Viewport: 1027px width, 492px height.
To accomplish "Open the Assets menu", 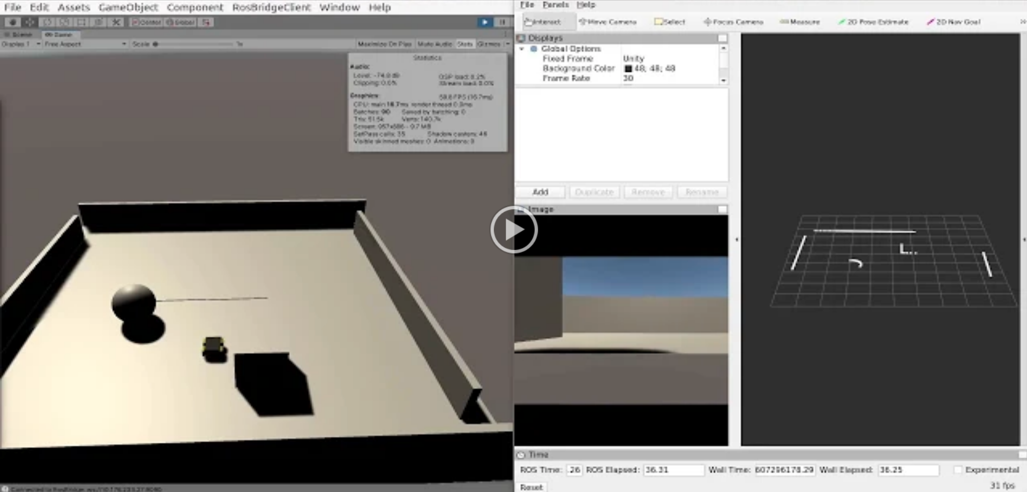I will tap(73, 7).
